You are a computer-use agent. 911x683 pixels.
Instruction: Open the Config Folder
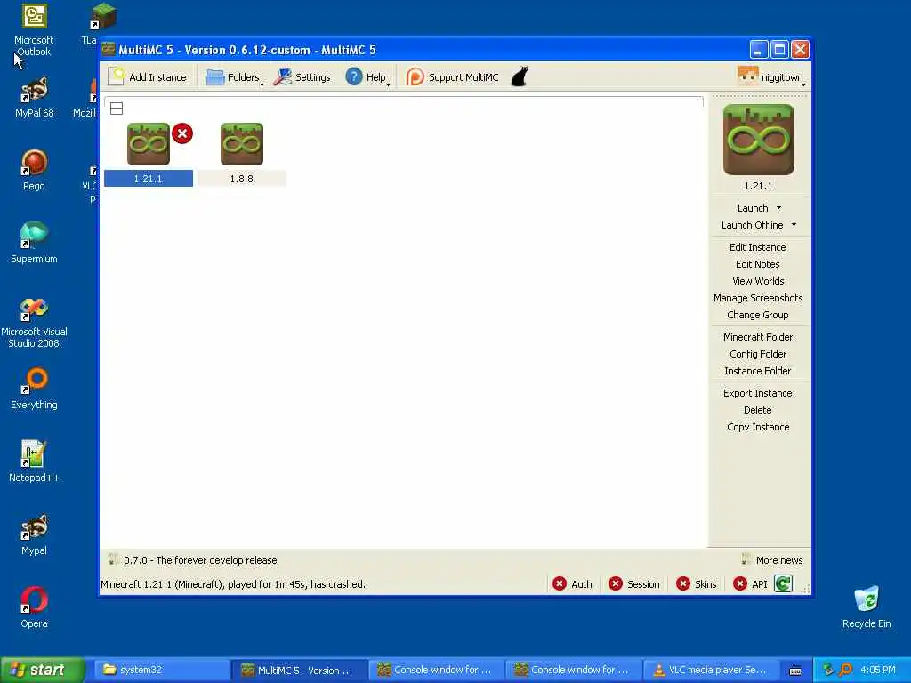coord(758,354)
